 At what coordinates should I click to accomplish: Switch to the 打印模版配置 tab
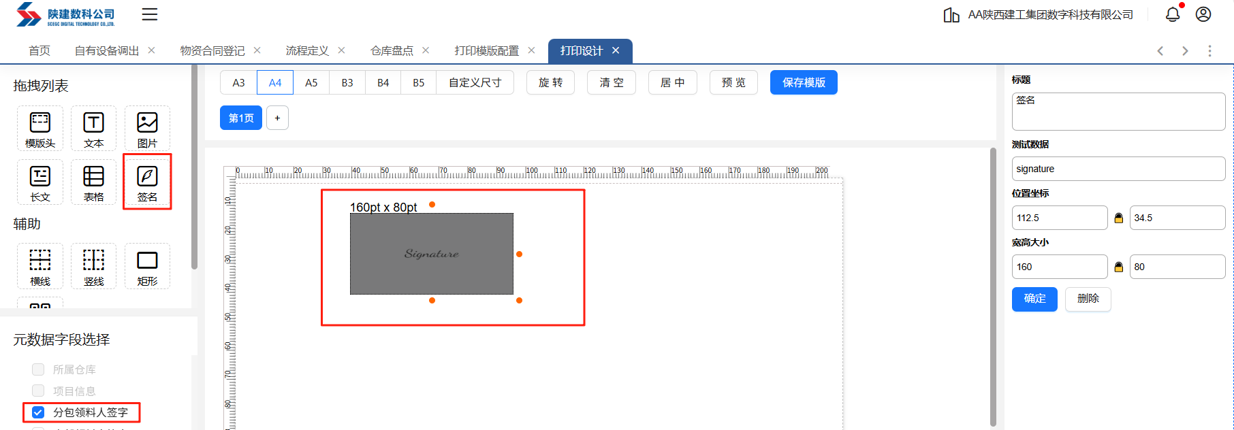486,51
